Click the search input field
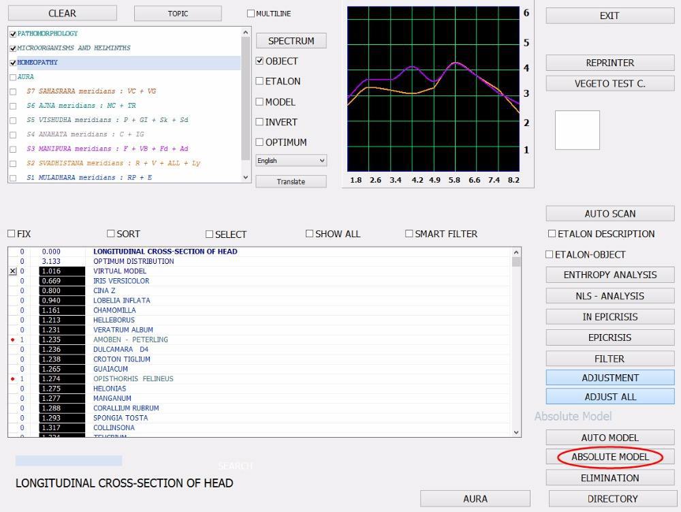This screenshot has width=681, height=512. 69,461
